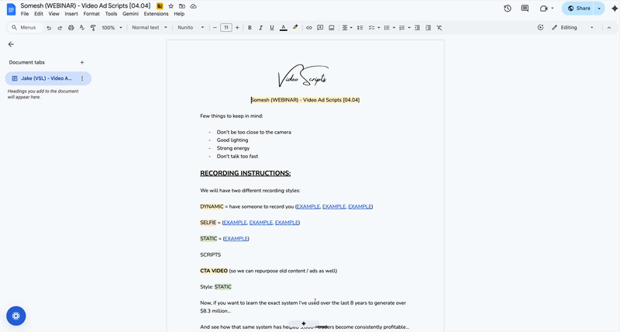620x332 pixels.
Task: Open options for the Jake (VSL) tab
Action: [x=82, y=78]
